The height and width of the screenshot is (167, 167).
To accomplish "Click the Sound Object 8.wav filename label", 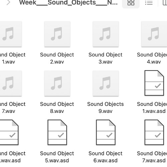I will point(57,108).
